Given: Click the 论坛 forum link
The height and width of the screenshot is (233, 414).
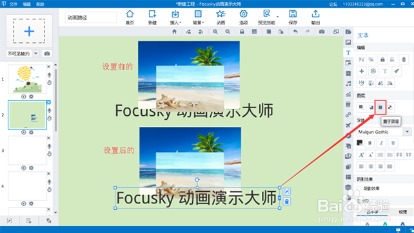Looking at the screenshot, I should pyautogui.click(x=333, y=5).
